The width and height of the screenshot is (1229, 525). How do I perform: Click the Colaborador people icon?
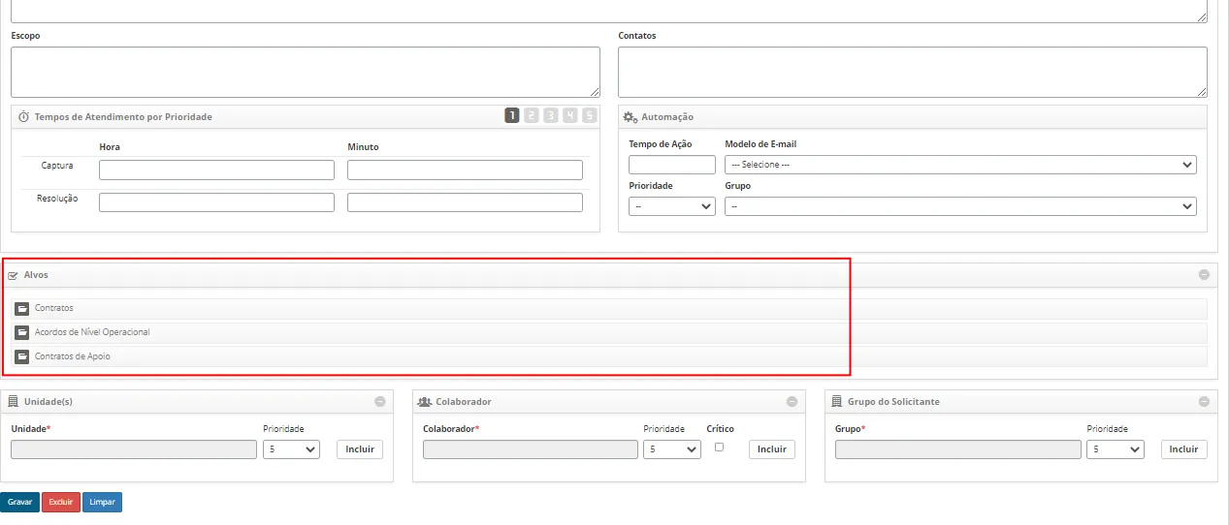click(x=424, y=401)
